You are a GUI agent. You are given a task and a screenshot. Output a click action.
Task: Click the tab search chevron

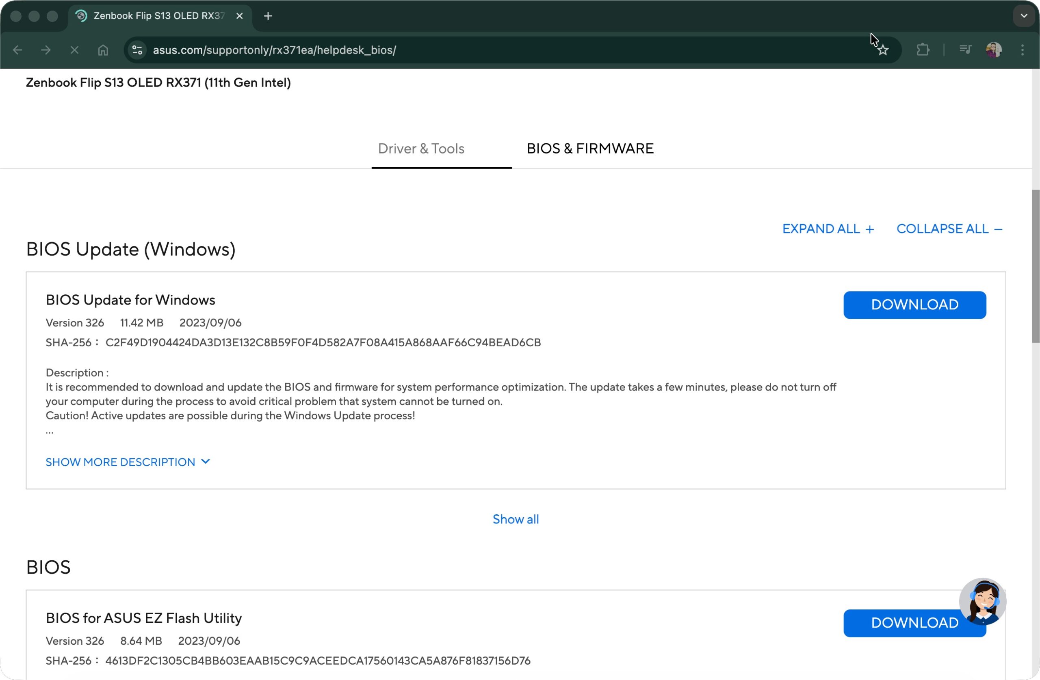pos(1023,16)
